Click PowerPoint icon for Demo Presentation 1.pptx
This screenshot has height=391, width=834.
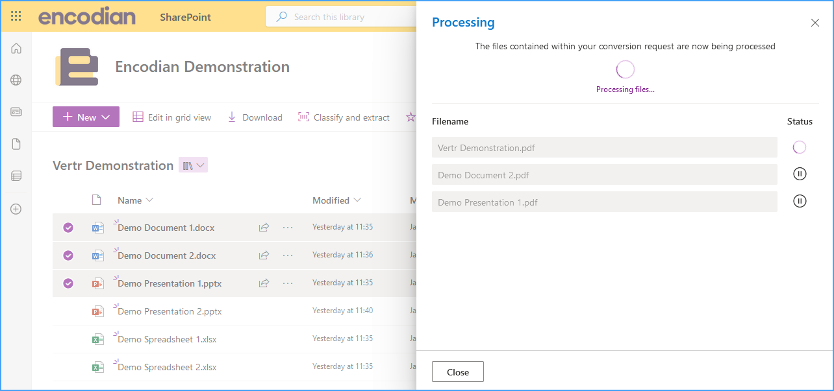click(x=97, y=283)
